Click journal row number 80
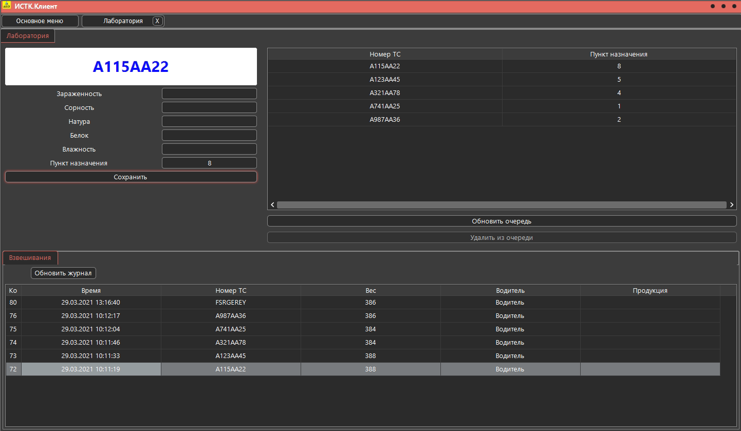 [x=13, y=303]
